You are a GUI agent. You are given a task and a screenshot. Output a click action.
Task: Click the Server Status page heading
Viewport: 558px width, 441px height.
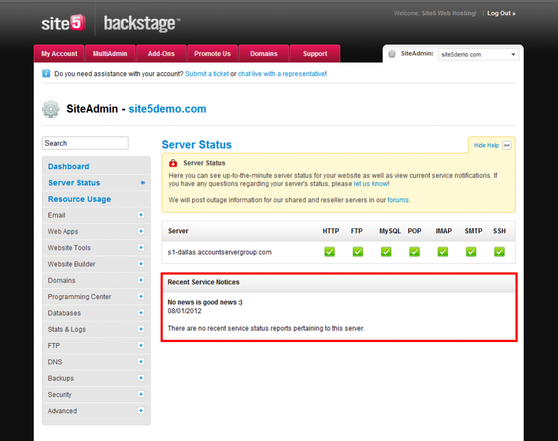tap(196, 145)
